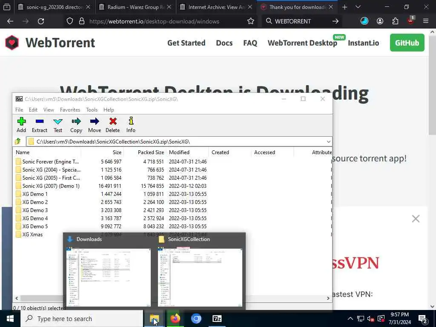436x327 pixels.
Task: Go up one folder level in 7-Zip
Action: click(18, 141)
